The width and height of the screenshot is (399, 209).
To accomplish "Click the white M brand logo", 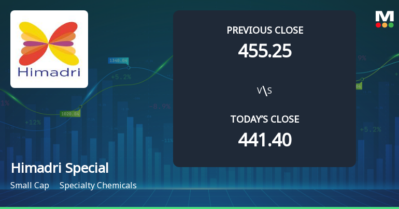I will (x=384, y=16).
